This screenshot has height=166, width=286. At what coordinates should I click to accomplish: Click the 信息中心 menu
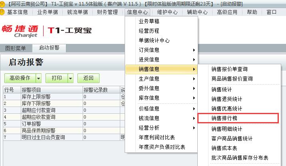pyautogui.click(x=137, y=12)
